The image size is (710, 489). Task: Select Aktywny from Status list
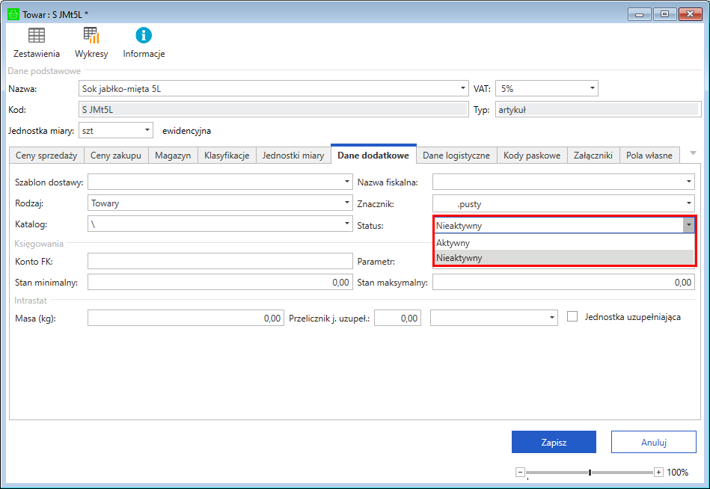tap(453, 243)
